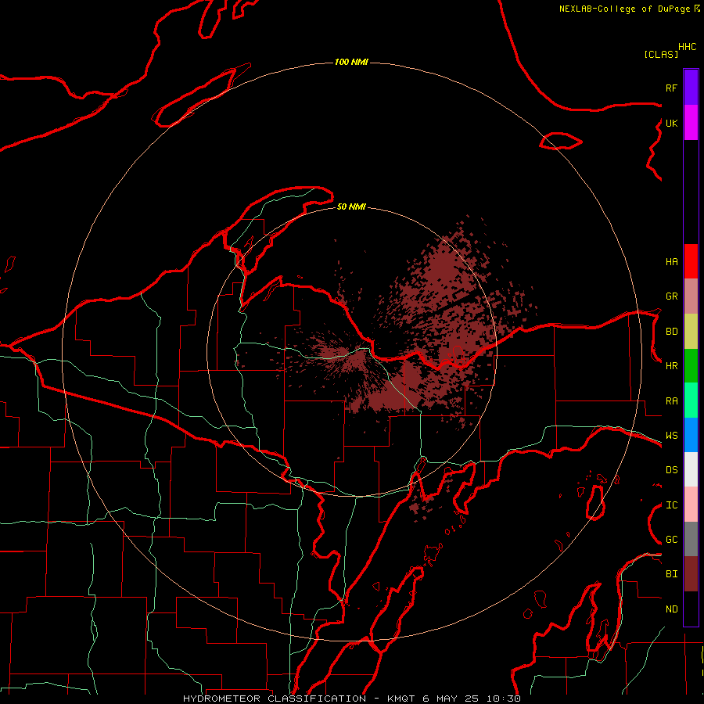Click the WS legend label

[x=671, y=436]
